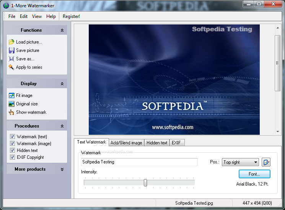Screen dimensions: 285x210
Task: Open the File menu
Action: coord(12,16)
